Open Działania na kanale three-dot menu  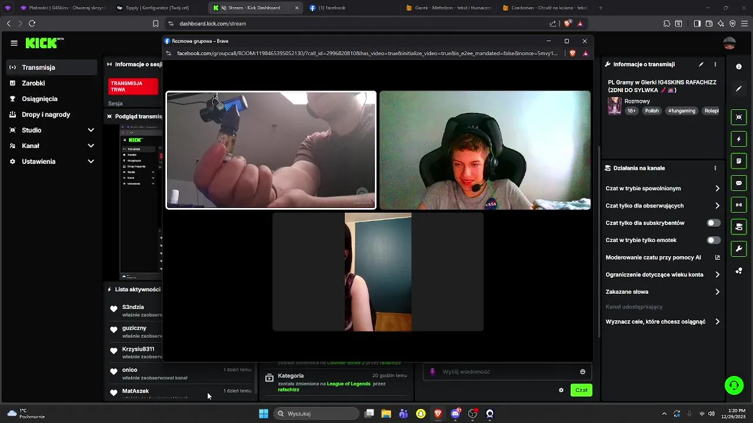pyautogui.click(x=715, y=168)
